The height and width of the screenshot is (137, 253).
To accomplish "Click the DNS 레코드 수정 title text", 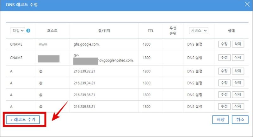I will click(22, 4).
